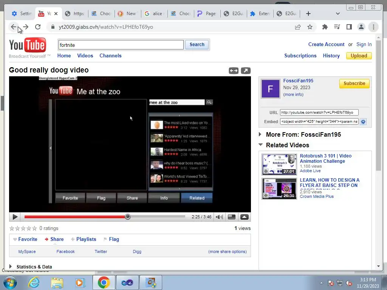Open History

pyautogui.click(x=331, y=56)
